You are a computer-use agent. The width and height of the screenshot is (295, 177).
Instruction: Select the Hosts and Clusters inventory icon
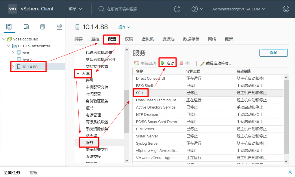(9, 27)
